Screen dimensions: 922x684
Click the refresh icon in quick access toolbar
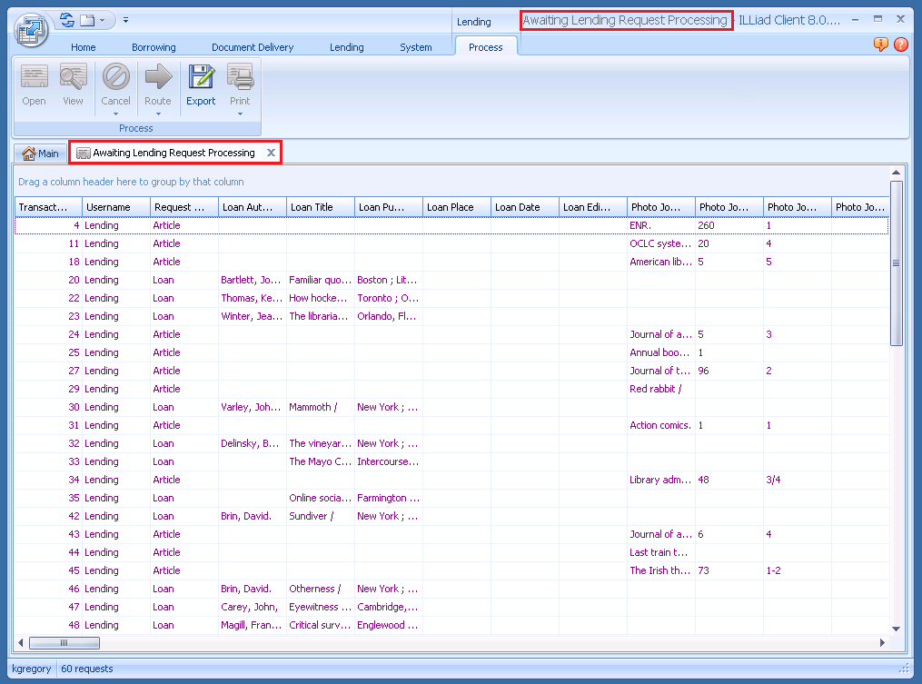click(x=67, y=19)
